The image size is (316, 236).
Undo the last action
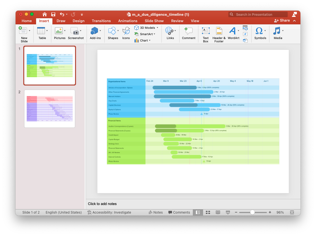point(62,14)
